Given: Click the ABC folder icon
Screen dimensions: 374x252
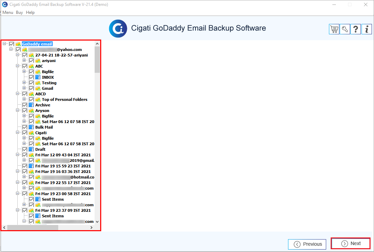Looking at the screenshot, I should pos(31,66).
